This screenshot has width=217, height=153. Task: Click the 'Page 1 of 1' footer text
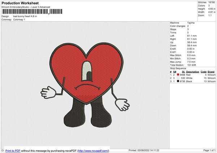point(209,150)
